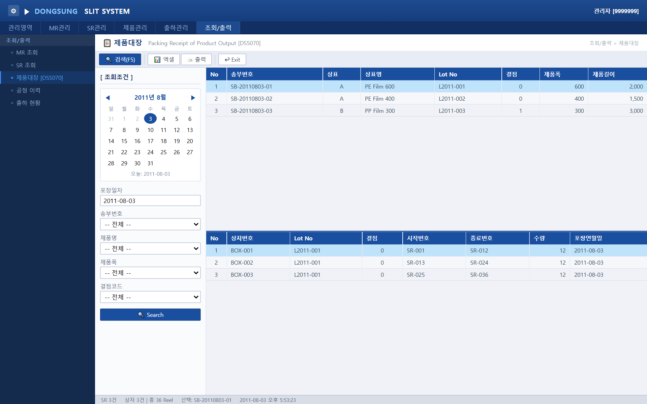This screenshot has width=647, height=404.
Task: Click the 상표명 column header
Action: (398, 74)
